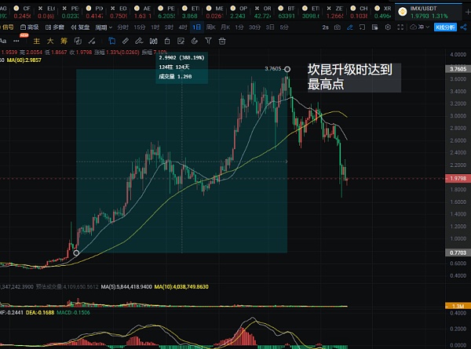Switch to 多窗 multi-window layout
471x349 pixels.
pos(55,27)
